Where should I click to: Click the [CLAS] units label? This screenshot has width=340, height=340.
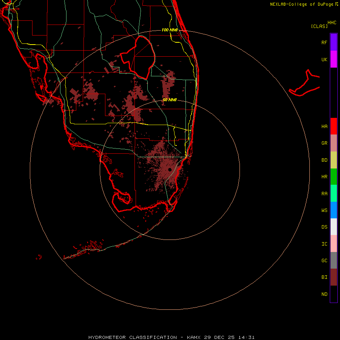[x=319, y=26]
